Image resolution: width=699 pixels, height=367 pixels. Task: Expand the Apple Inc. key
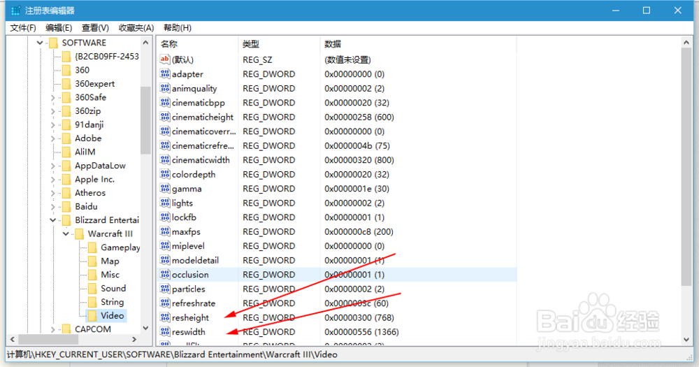pos(52,180)
